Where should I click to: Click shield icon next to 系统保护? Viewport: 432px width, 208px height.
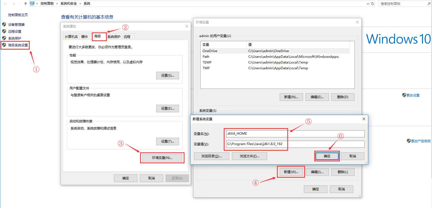pyautogui.click(x=4, y=38)
